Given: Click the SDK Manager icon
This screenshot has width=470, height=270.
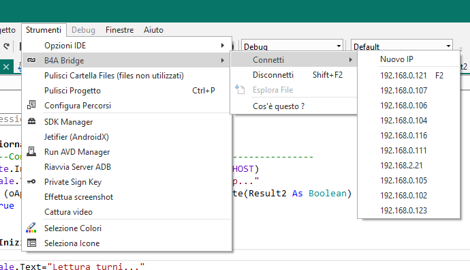Looking at the screenshot, I should coord(31,121).
